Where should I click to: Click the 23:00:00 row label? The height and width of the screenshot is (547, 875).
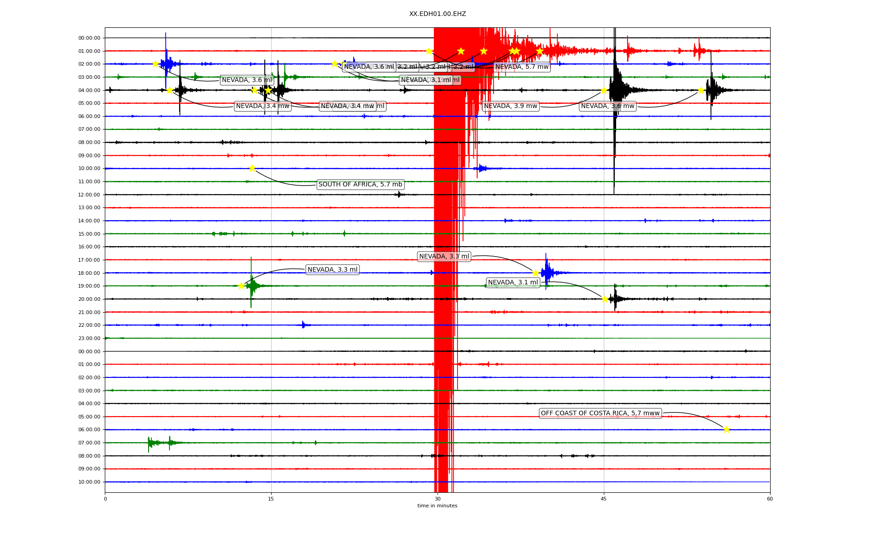(x=89, y=338)
